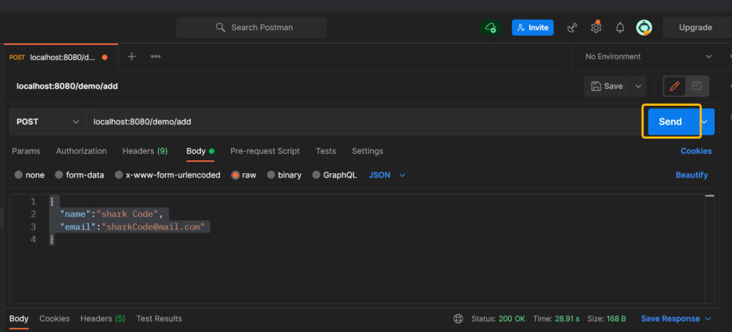Open the Pre-request Script tab
The image size is (732, 332).
tap(264, 151)
